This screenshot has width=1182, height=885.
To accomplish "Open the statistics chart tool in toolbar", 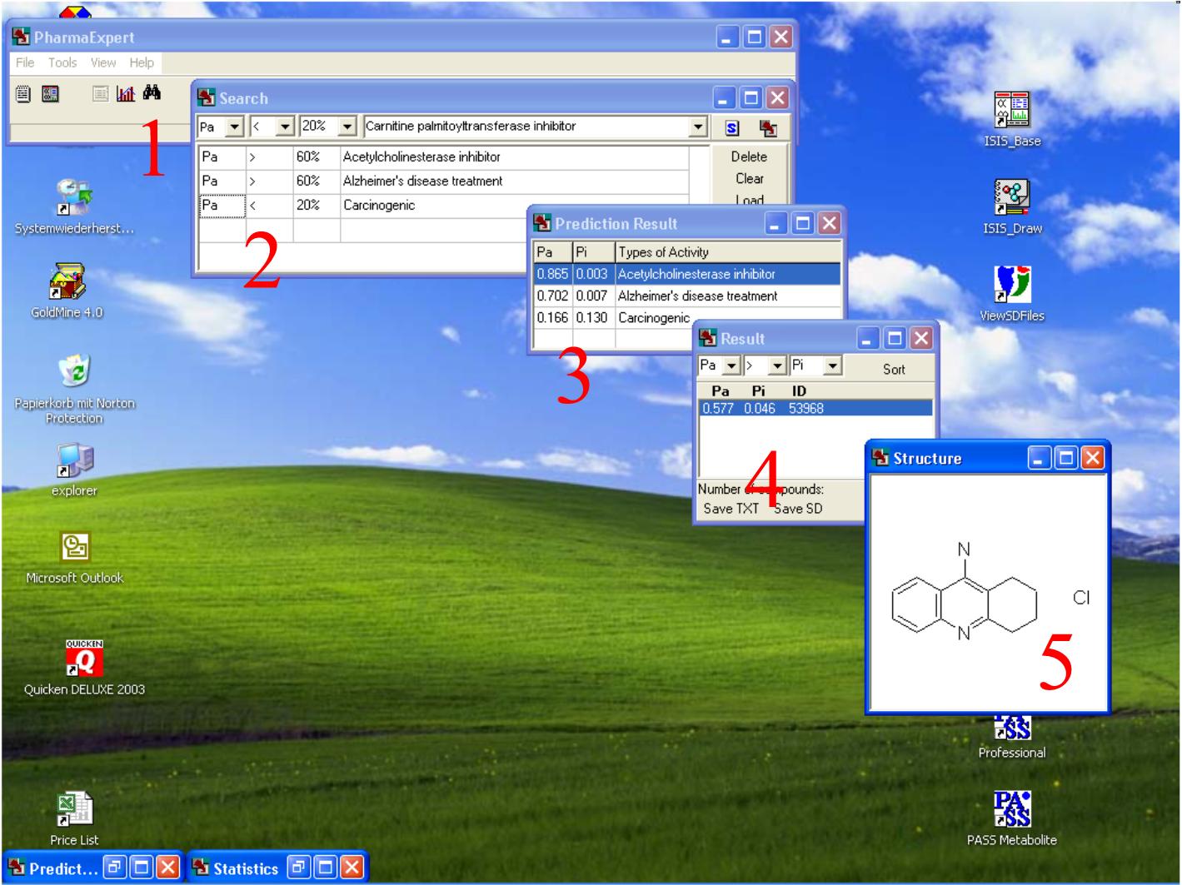I will [x=126, y=94].
